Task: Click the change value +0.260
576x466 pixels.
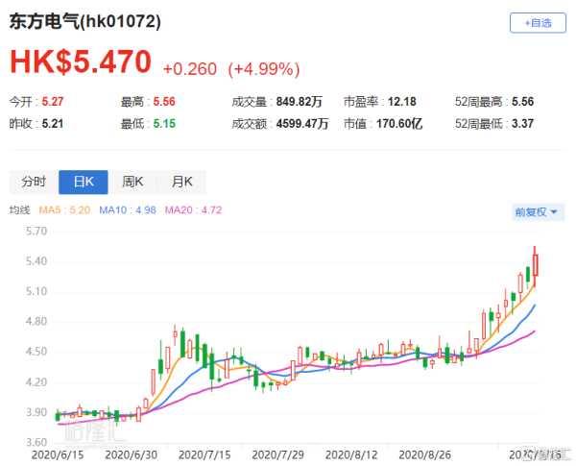Action: tap(190, 69)
